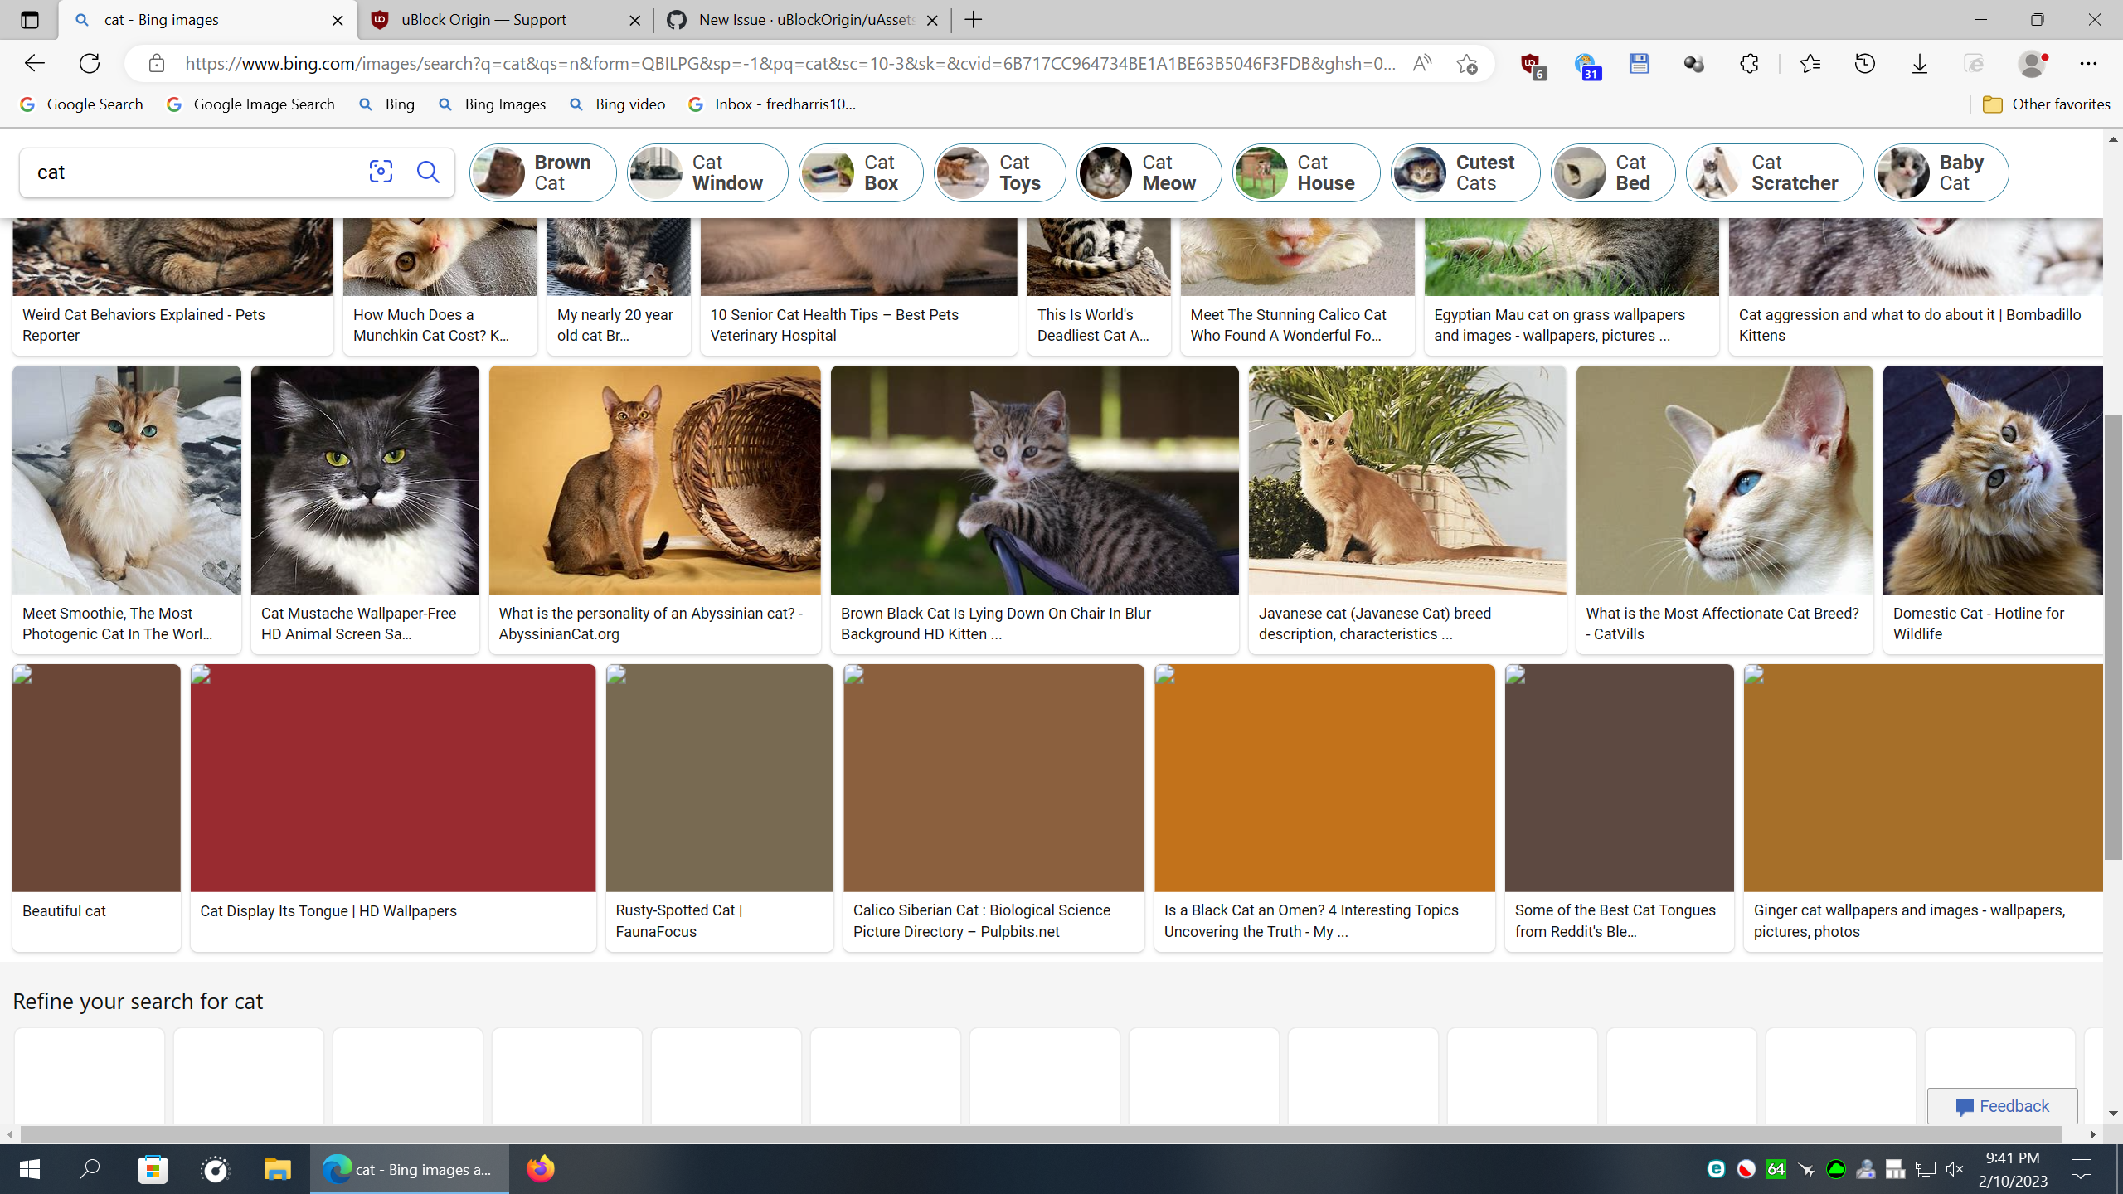Open the tab actions menu
The image size is (2123, 1194).
point(30,20)
